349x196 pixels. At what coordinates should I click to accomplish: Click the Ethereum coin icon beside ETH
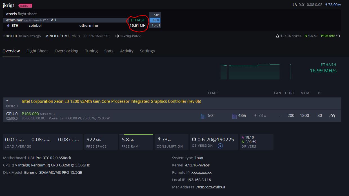8,26
